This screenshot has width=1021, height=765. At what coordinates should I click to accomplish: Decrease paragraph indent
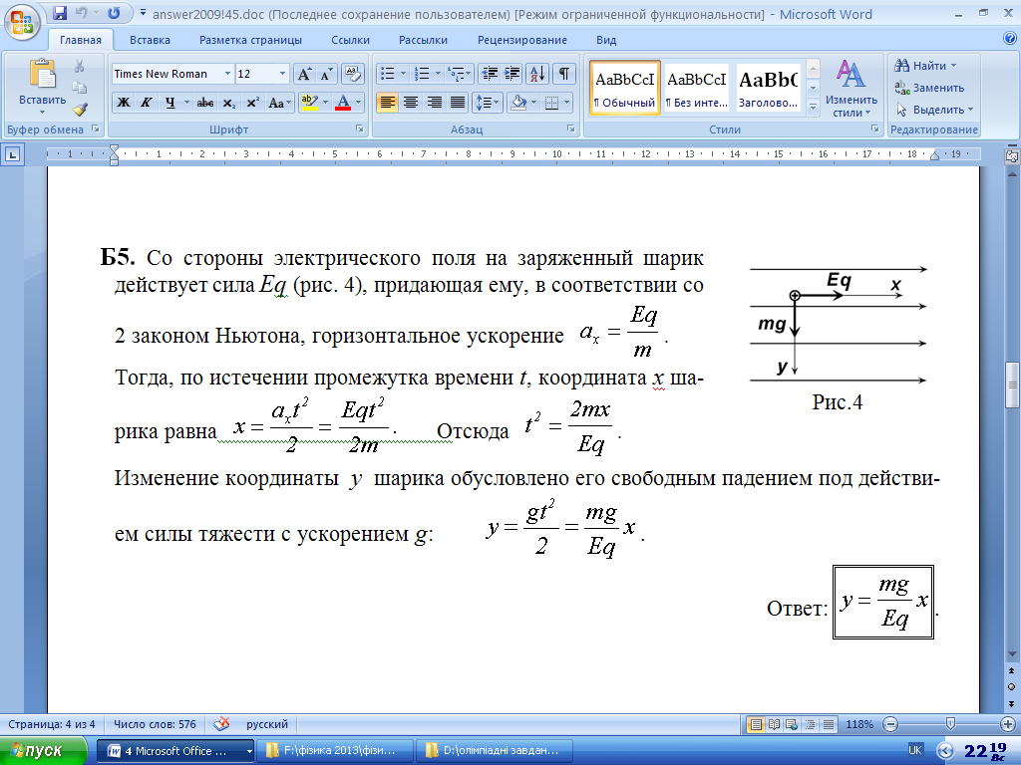[489, 74]
